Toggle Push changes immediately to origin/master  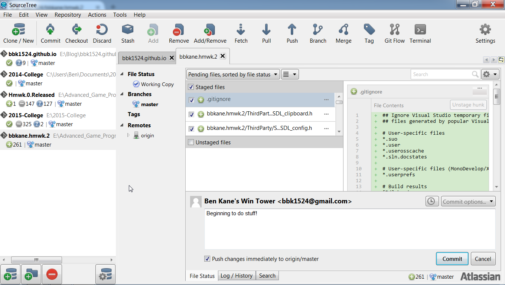click(207, 259)
